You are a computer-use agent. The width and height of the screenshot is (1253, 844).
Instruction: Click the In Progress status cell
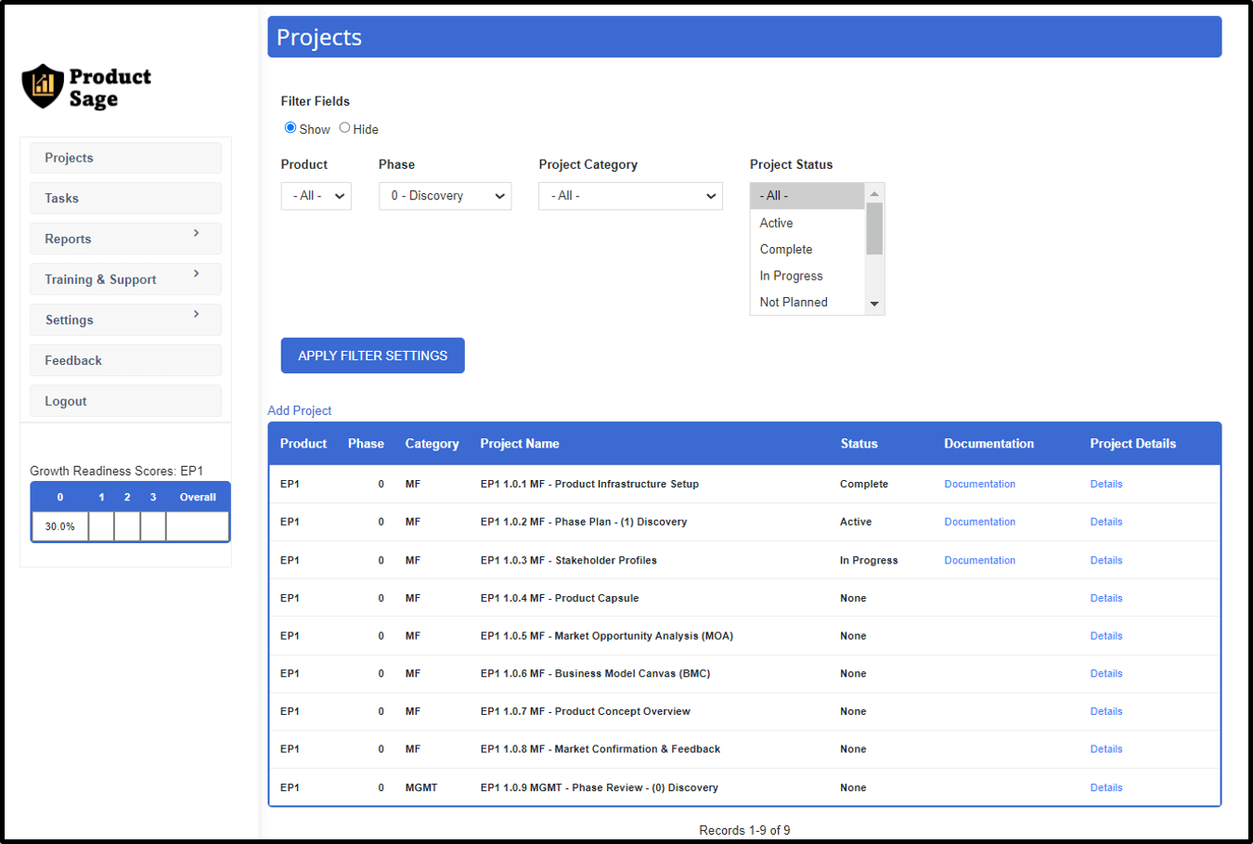869,560
